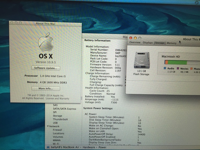
Task: Select Storage in the hardware sidebar
Action: pos(57,116)
